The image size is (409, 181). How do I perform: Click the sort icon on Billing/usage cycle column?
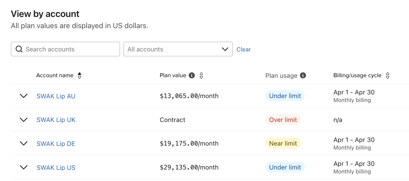point(388,76)
